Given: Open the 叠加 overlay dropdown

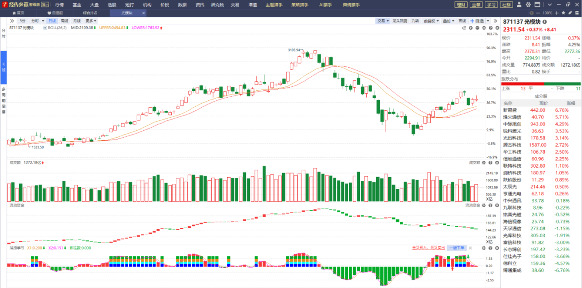Looking at the screenshot, I should click(449, 21).
